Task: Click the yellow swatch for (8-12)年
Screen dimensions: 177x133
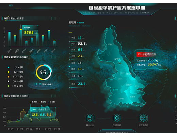Action: tap(9, 72)
